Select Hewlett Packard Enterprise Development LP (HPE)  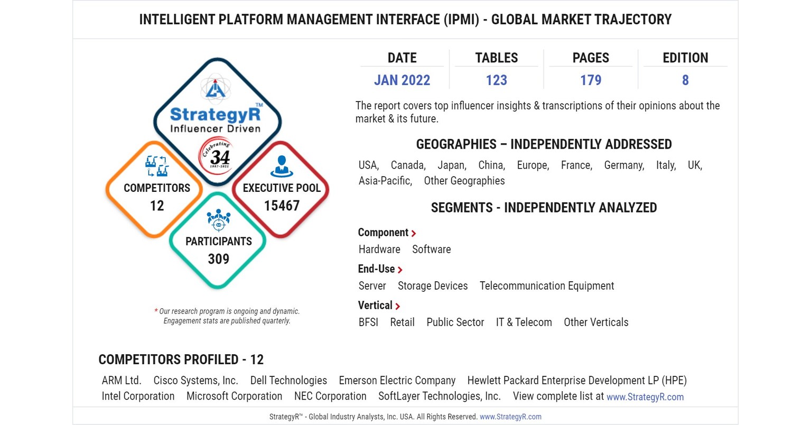577,381
